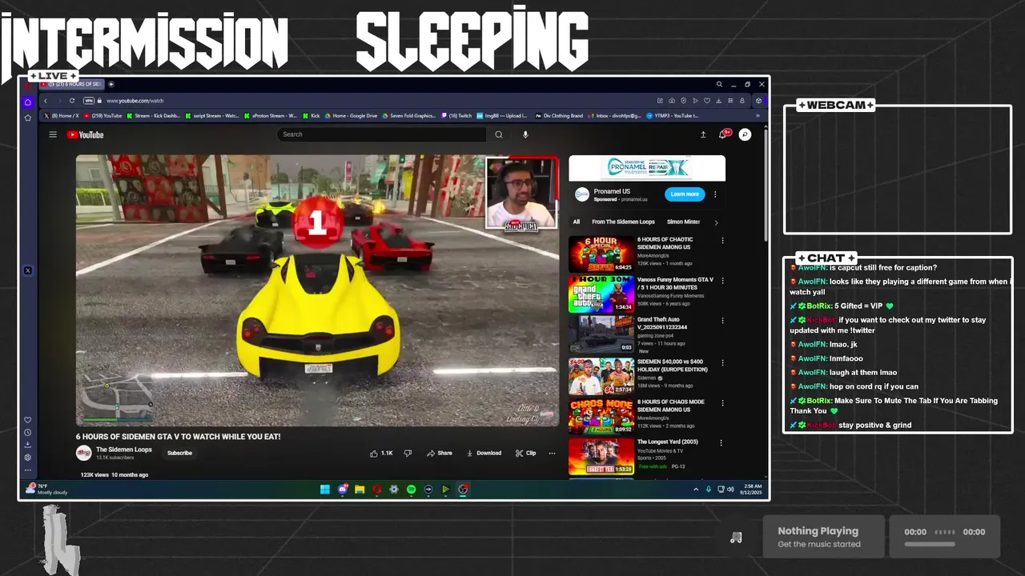1025x576 pixels.
Task: Open sidebar heart favorites icon
Action: click(28, 420)
